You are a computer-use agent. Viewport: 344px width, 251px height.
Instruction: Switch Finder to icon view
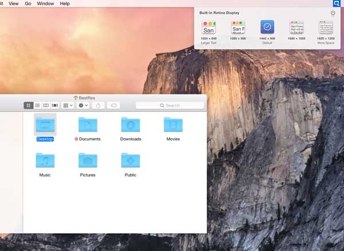[29, 105]
